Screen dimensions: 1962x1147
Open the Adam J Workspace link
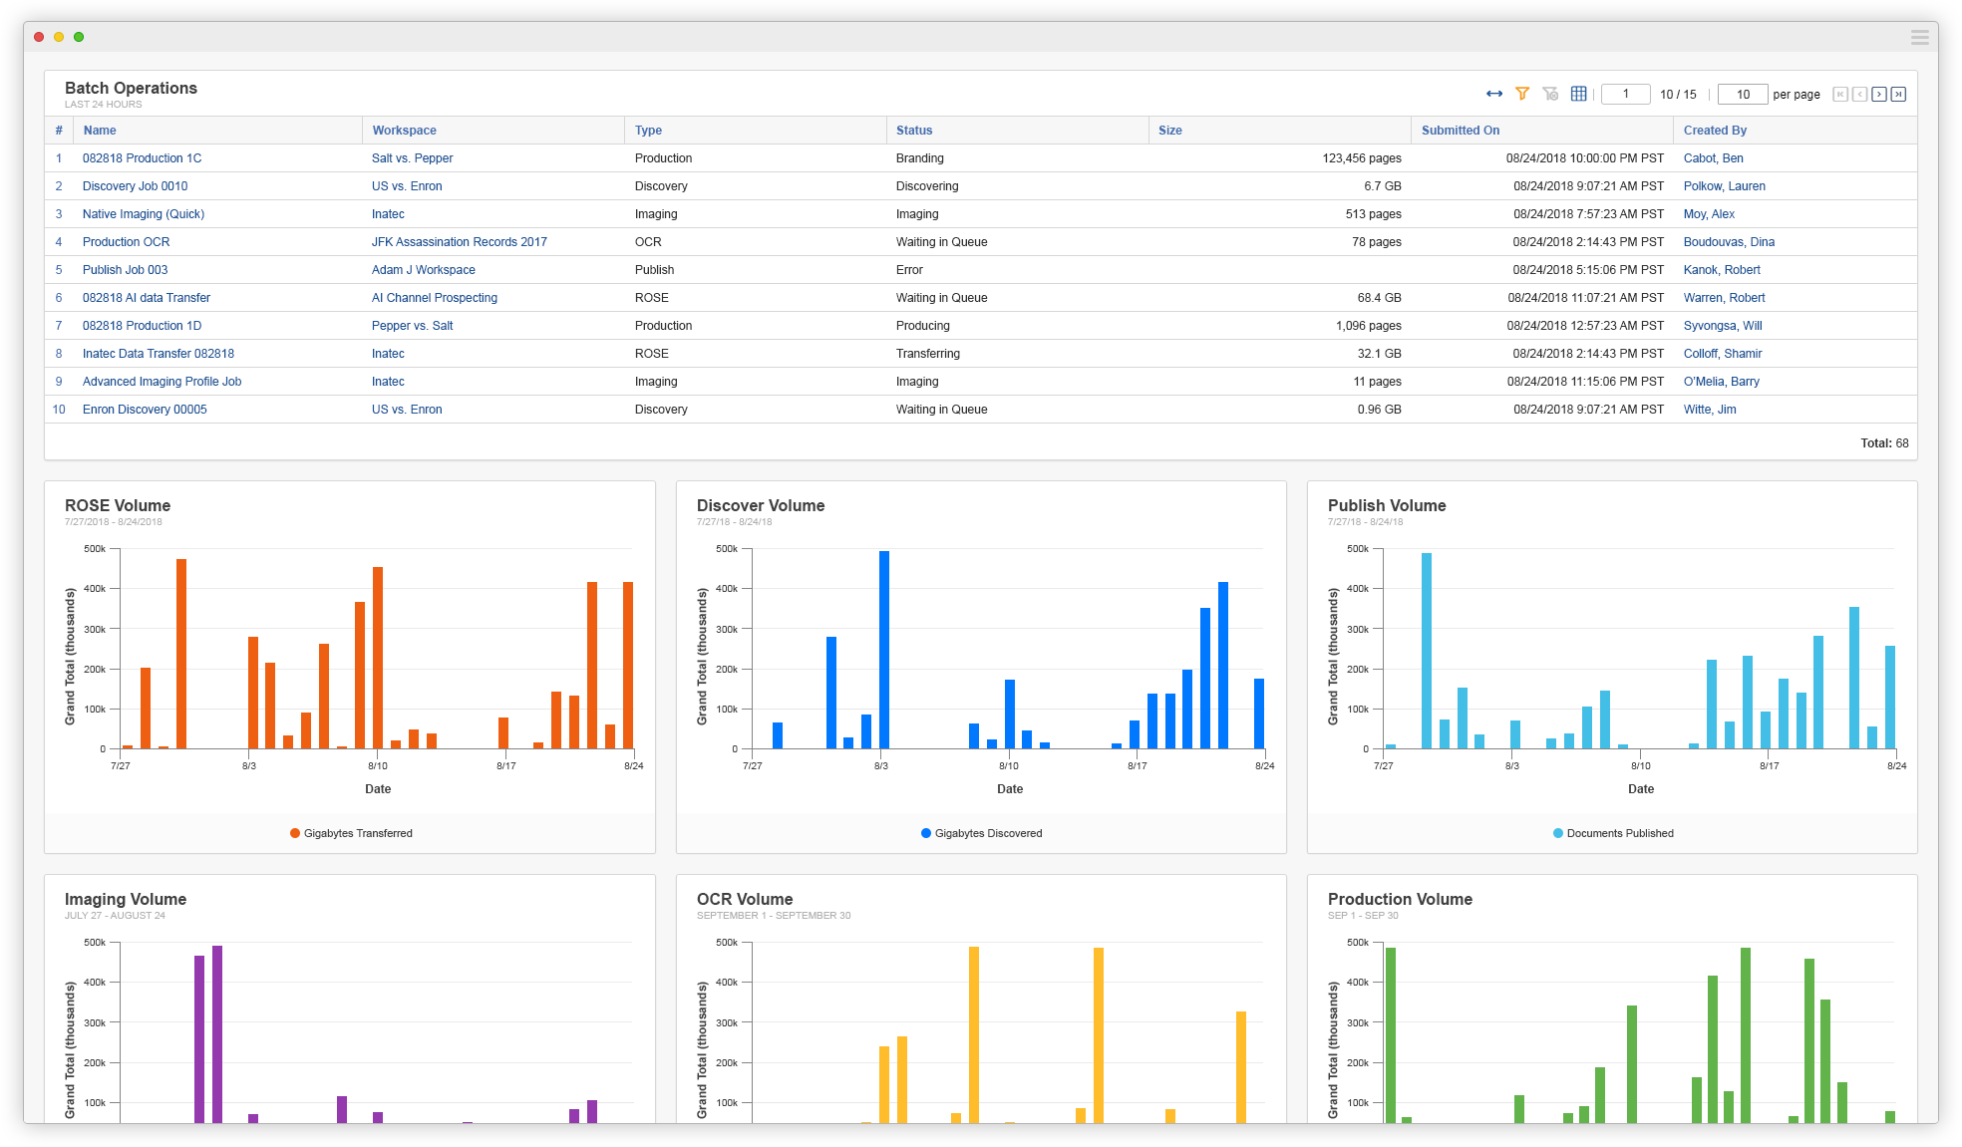point(423,270)
